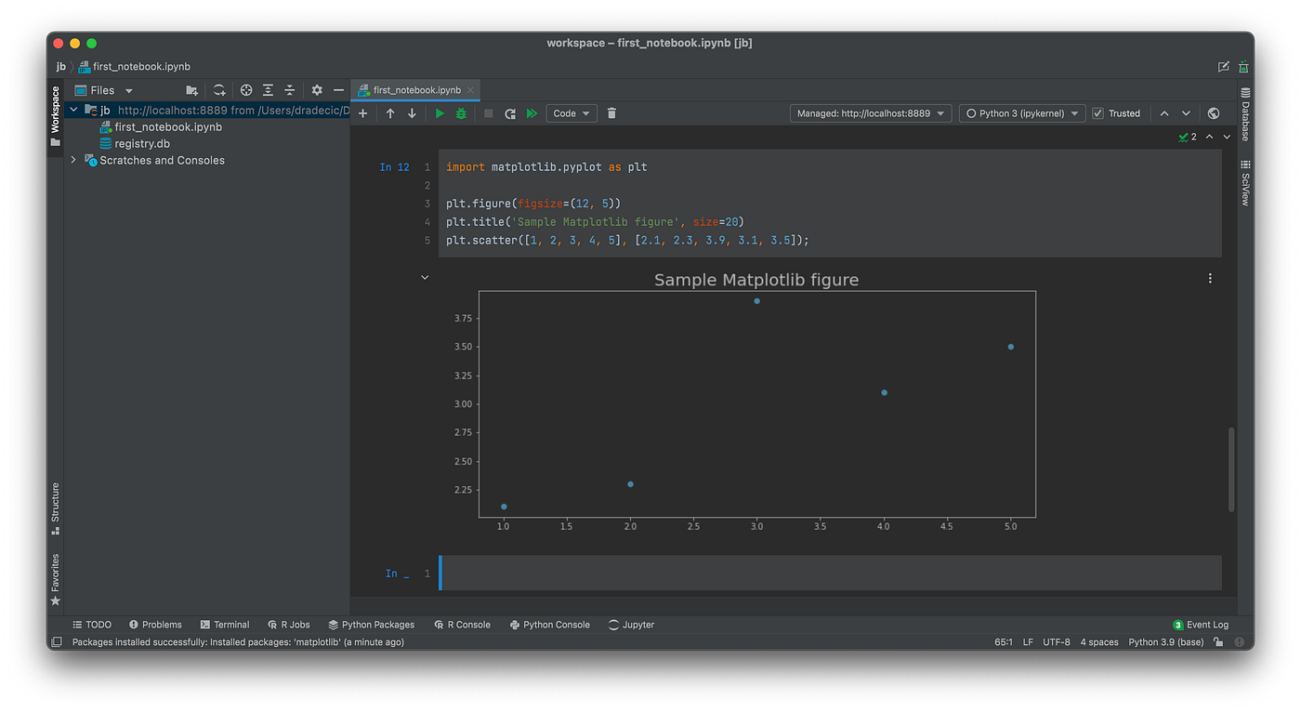
Task: Open the Code cell type dropdown
Action: pos(571,112)
